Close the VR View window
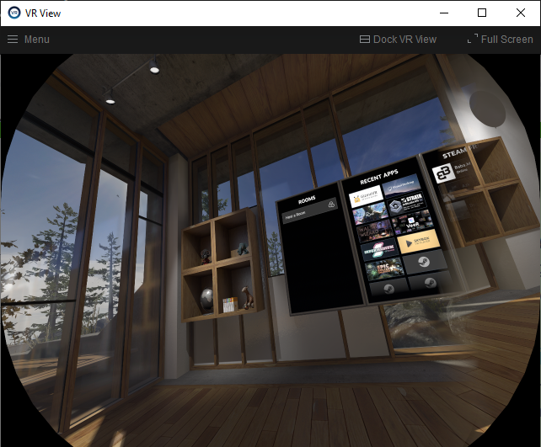 [x=521, y=13]
